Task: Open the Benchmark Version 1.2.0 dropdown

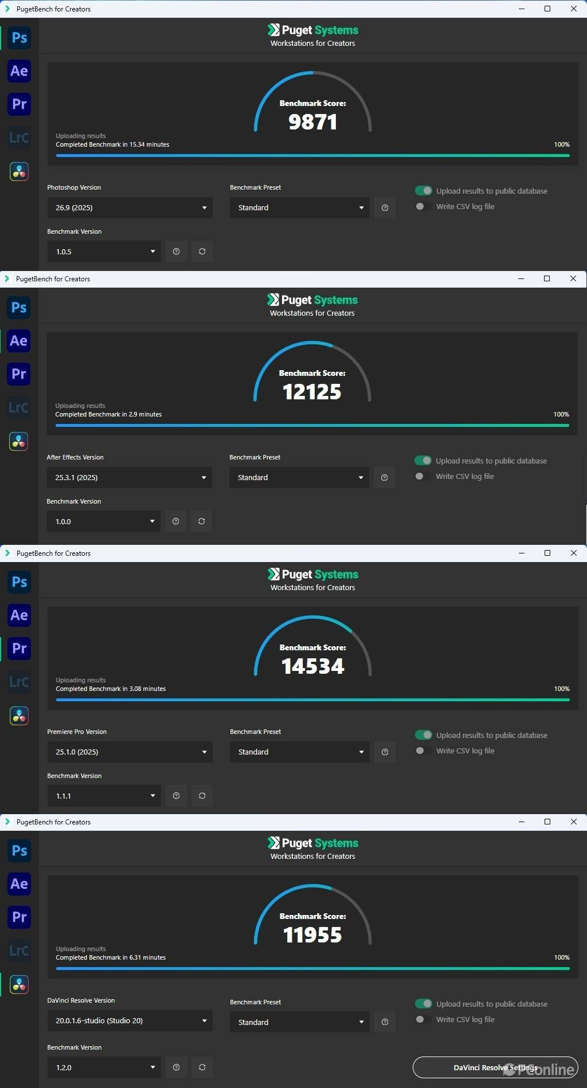Action: [x=104, y=1067]
